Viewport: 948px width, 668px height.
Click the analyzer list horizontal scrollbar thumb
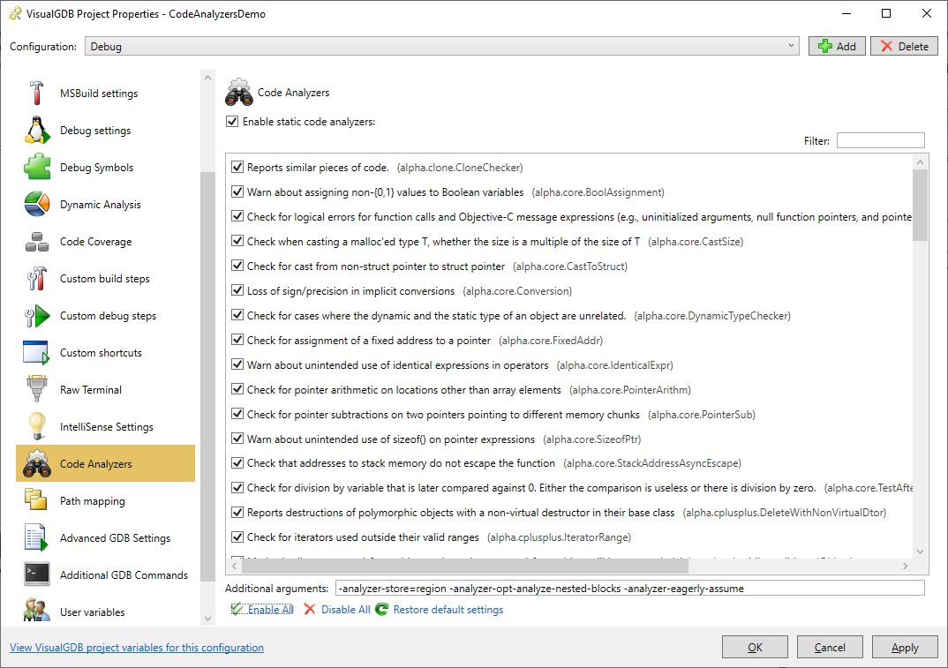click(465, 566)
